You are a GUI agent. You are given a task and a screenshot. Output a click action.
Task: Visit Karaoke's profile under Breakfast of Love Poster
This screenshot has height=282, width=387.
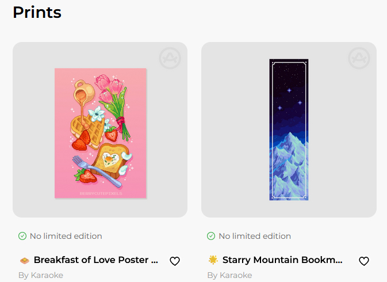pos(47,275)
